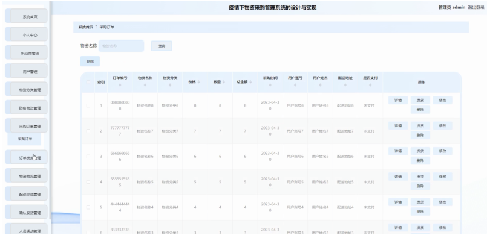Image resolution: width=487 pixels, height=235 pixels.
Task: Sort table by 用户账号 column arrows
Action: (295, 85)
